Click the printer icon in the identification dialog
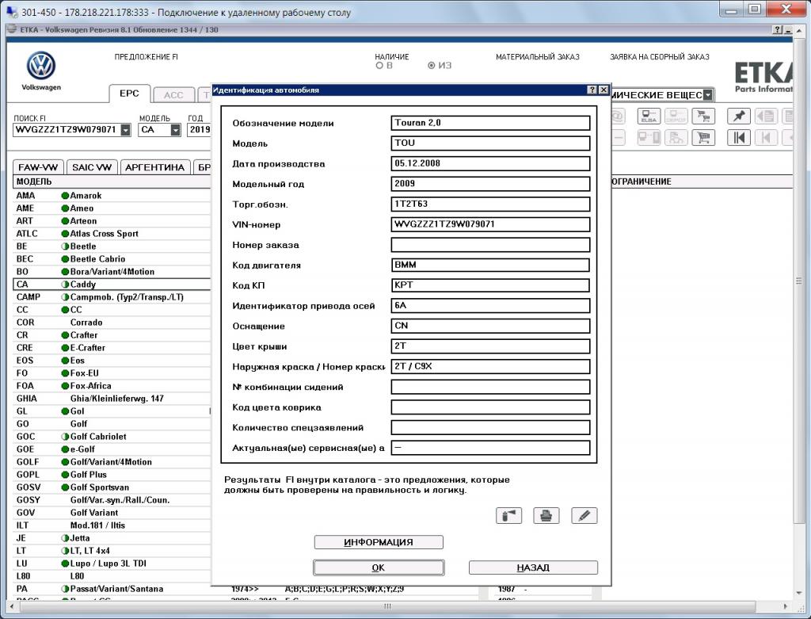Image resolution: width=811 pixels, height=619 pixels. [x=546, y=515]
